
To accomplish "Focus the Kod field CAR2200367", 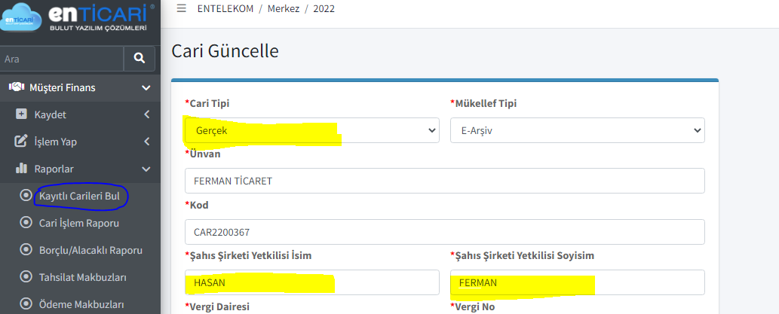I will [x=445, y=232].
